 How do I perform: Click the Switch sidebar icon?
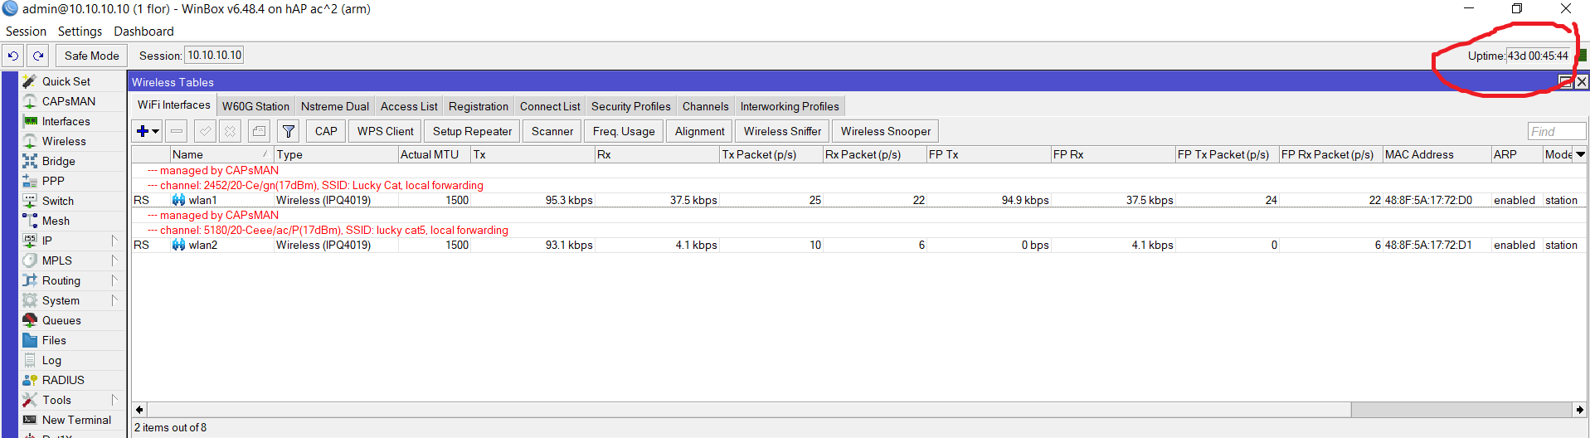[30, 201]
